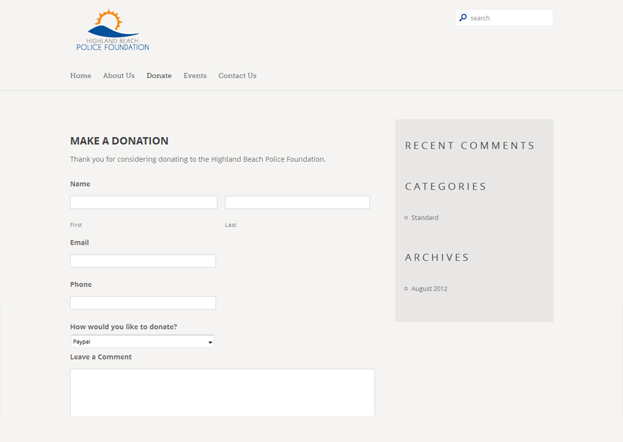Open the Events page
The image size is (623, 442).
tap(195, 76)
